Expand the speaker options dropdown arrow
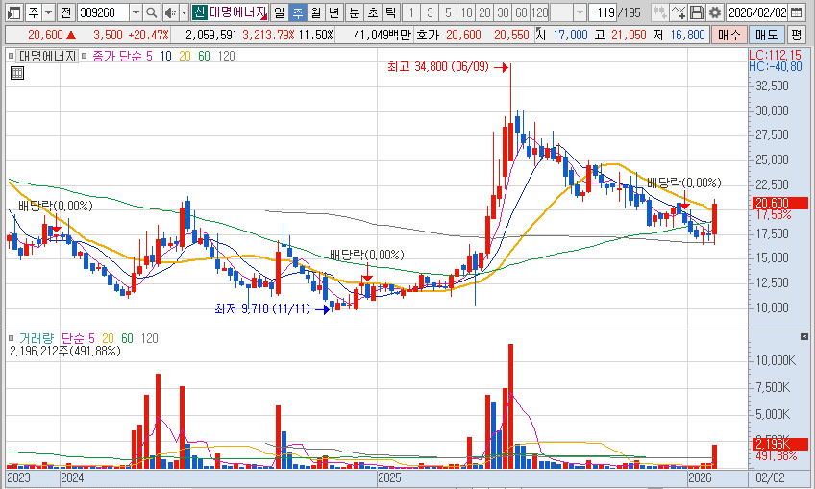Screen dimensions: 815x489 point(184,12)
